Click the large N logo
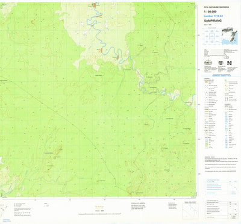 coord(230,63)
